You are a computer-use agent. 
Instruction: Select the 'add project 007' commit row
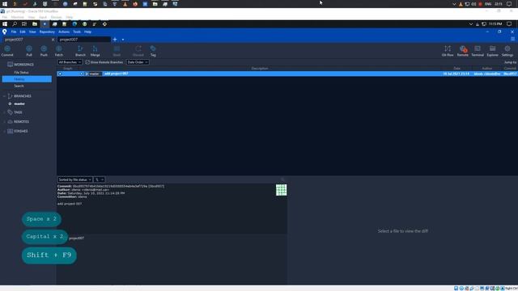287,74
